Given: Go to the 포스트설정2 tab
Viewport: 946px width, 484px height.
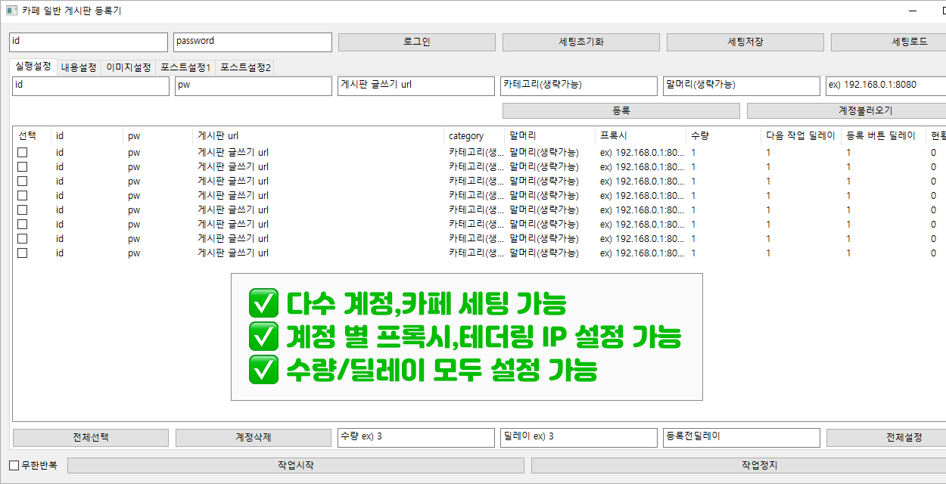Looking at the screenshot, I should coord(245,67).
